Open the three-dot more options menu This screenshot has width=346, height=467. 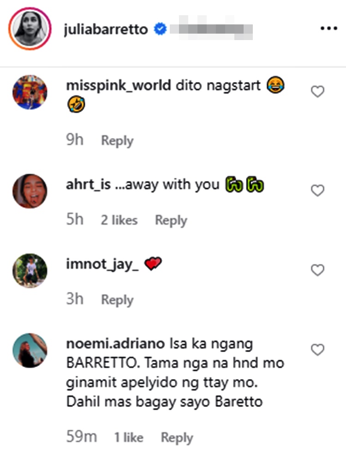point(328,29)
